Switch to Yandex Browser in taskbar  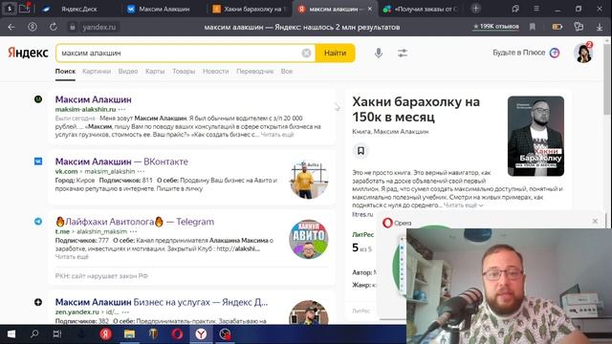201,334
